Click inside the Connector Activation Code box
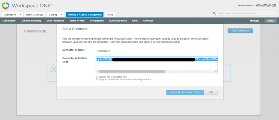The width and height of the screenshot is (279, 120). click(157, 65)
